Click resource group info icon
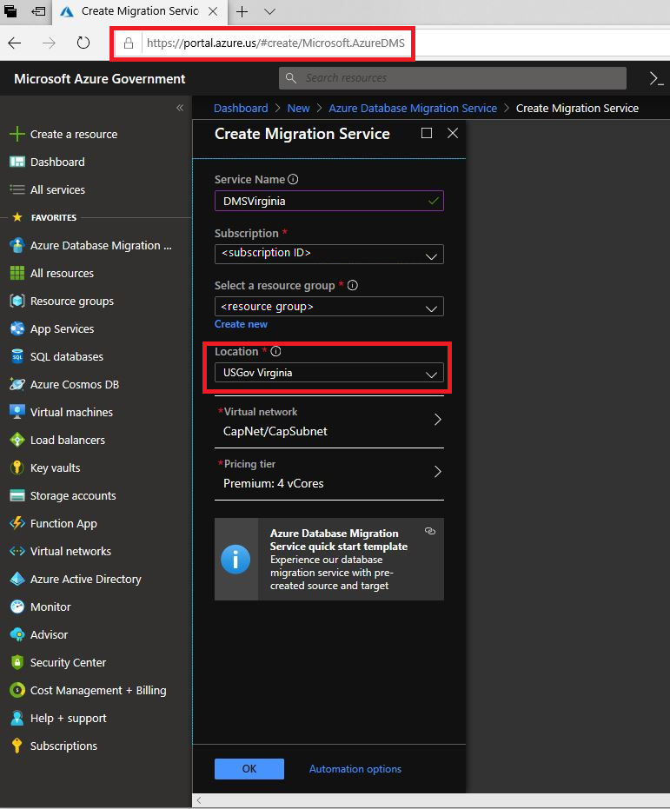Image resolution: width=670 pixels, height=809 pixels. click(353, 285)
